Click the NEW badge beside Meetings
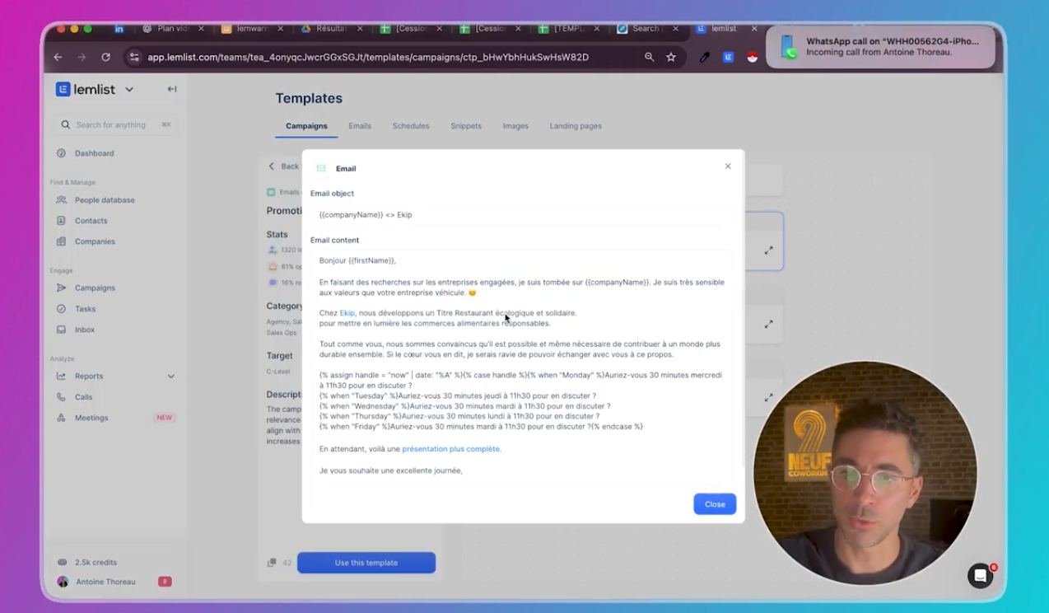This screenshot has height=613, width=1049. [x=165, y=418]
